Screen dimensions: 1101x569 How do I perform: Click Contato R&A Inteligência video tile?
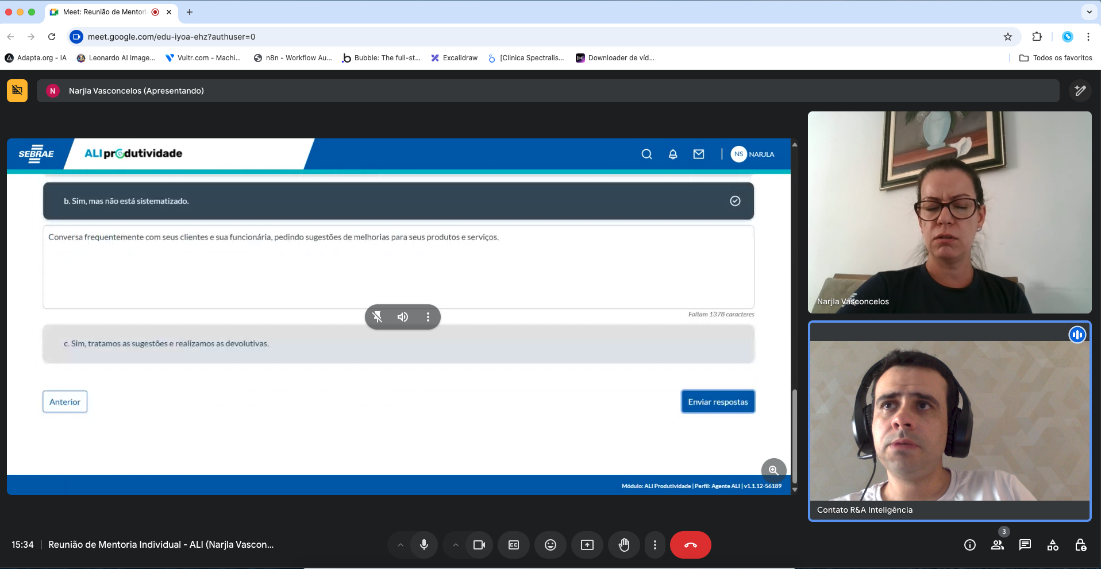point(949,421)
